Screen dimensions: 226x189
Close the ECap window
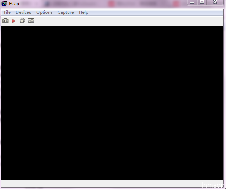(x=215, y=2)
